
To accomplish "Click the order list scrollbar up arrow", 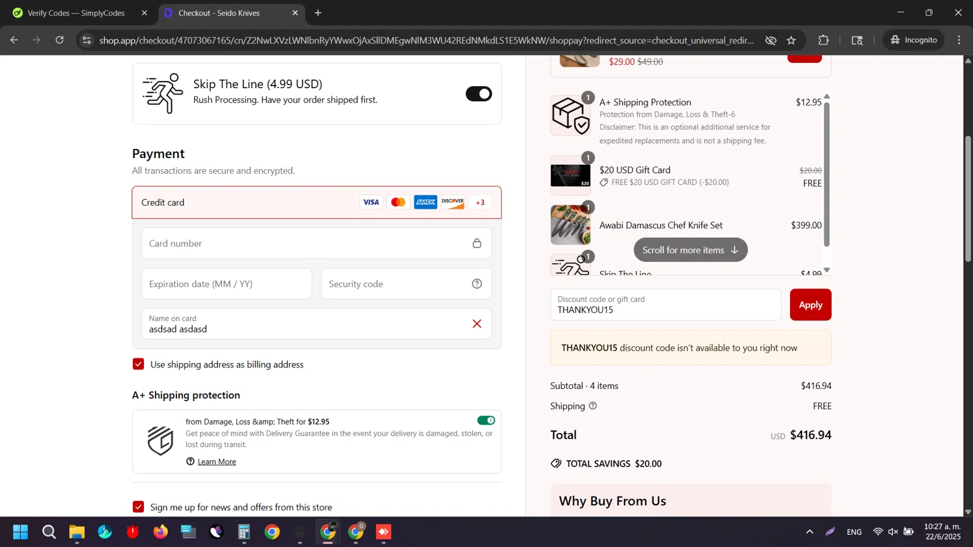I will (826, 97).
